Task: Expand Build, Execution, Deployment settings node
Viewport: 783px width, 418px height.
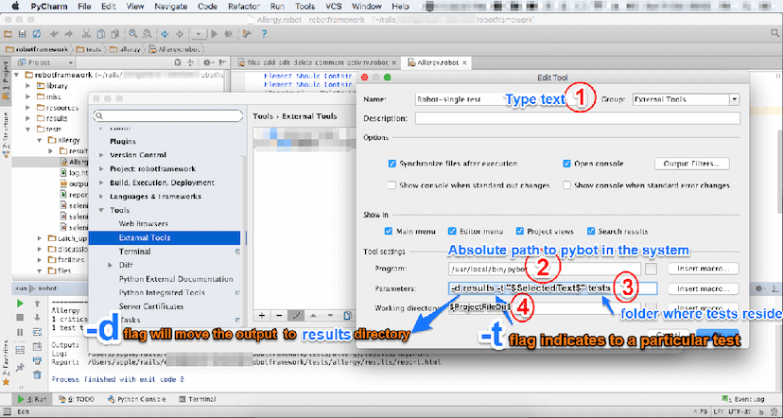Action: 102,183
